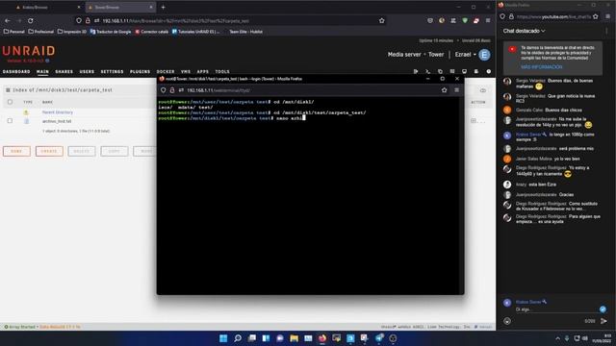Click the archivo_test.txt file name
Viewport: 616px width, 346px height.
pos(57,121)
